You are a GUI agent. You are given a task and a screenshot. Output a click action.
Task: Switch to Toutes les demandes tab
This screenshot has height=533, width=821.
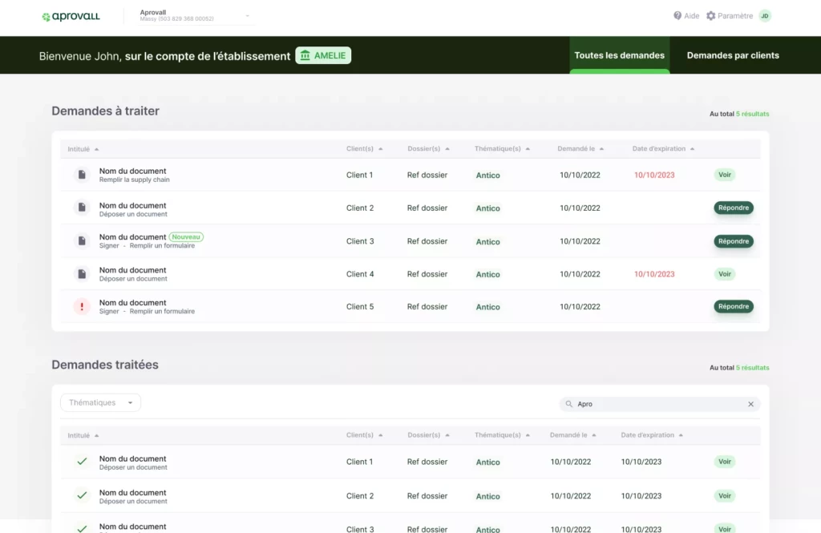pyautogui.click(x=619, y=55)
